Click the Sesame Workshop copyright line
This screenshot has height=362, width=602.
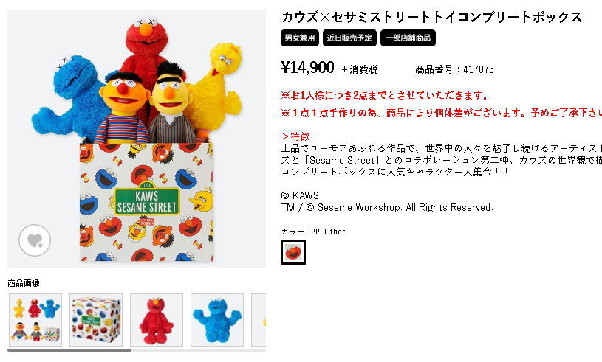(x=387, y=208)
